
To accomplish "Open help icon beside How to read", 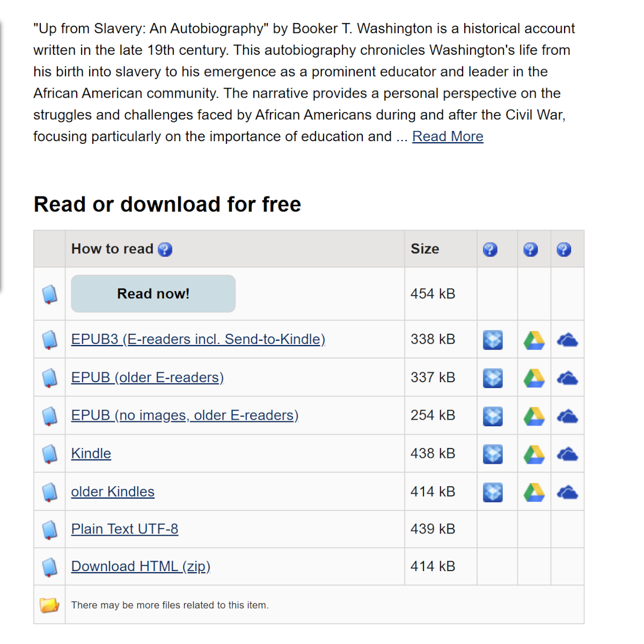I will (165, 250).
